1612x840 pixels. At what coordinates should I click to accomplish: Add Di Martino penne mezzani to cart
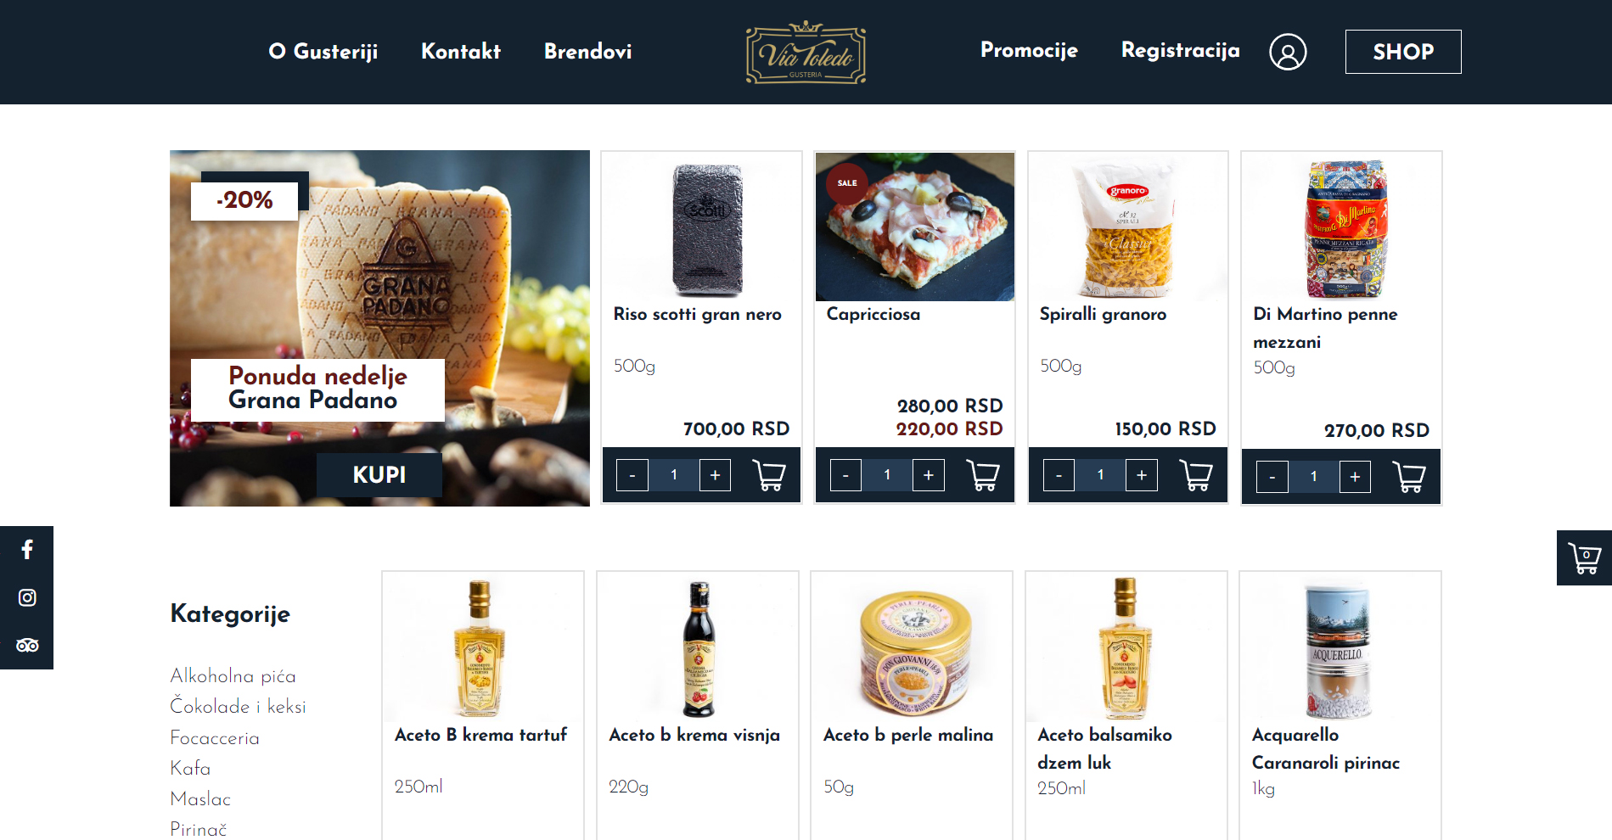[1409, 477]
